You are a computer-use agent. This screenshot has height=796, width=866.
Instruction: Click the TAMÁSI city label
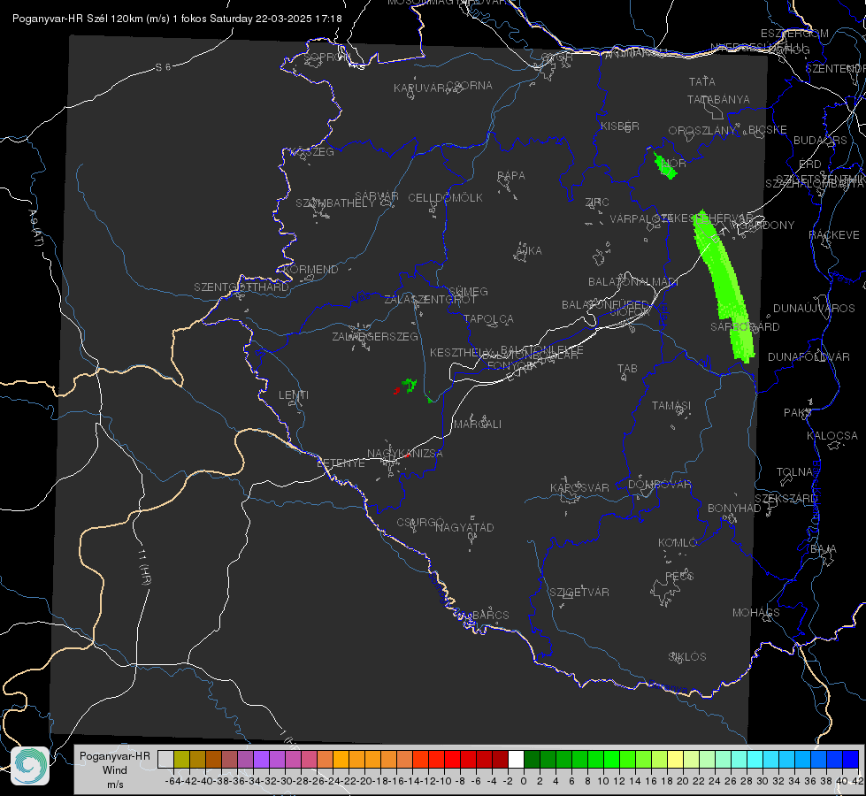671,406
